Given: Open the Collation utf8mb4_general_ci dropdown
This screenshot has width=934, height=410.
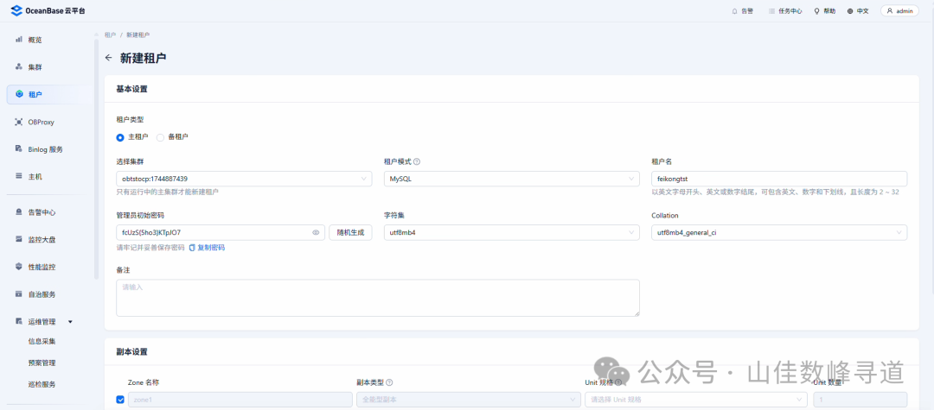Looking at the screenshot, I should click(x=780, y=232).
